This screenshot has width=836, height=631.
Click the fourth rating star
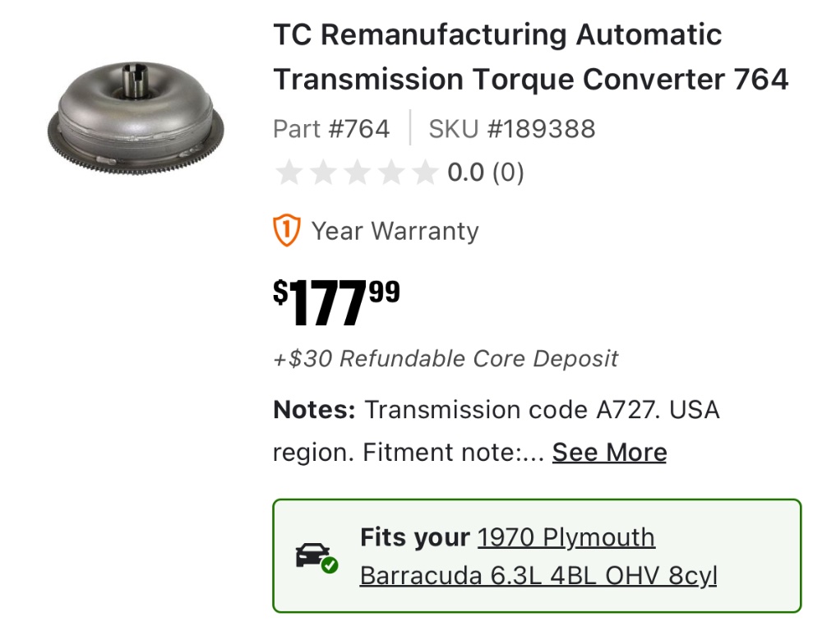coord(391,173)
